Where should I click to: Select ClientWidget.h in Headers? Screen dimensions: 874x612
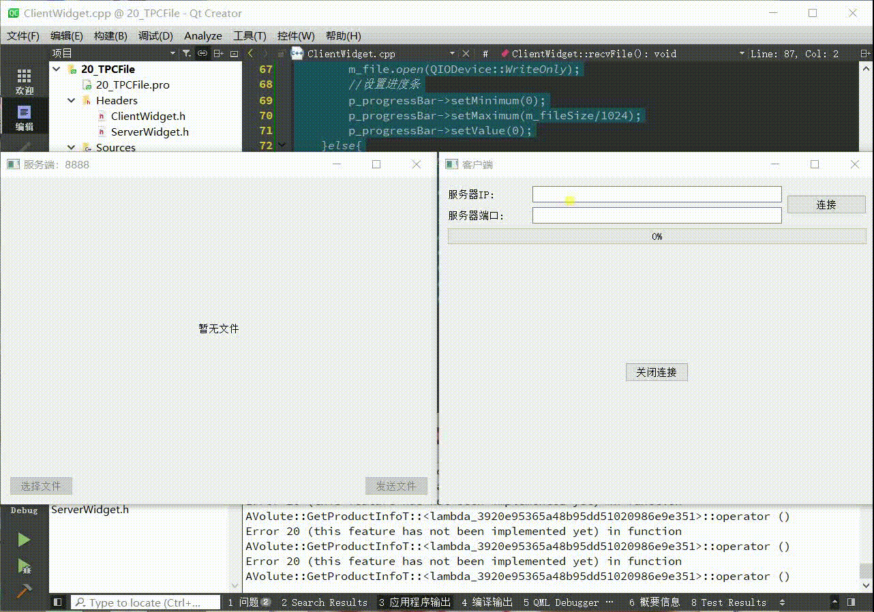click(x=148, y=116)
